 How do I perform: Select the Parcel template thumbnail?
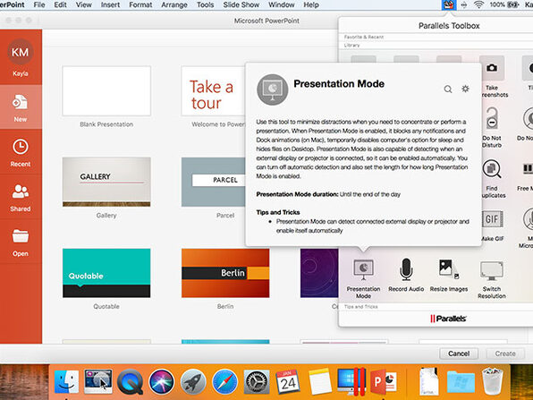click(x=213, y=182)
